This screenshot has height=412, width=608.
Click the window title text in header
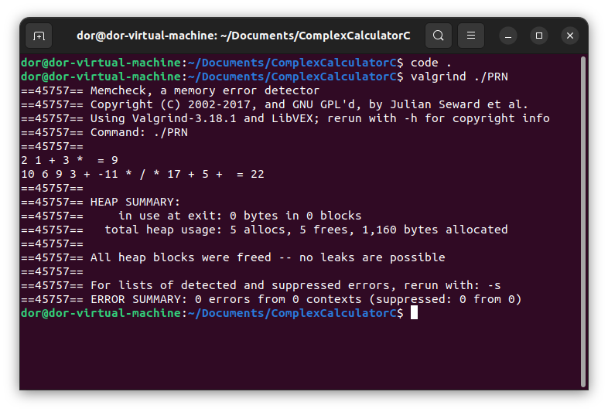coord(243,36)
